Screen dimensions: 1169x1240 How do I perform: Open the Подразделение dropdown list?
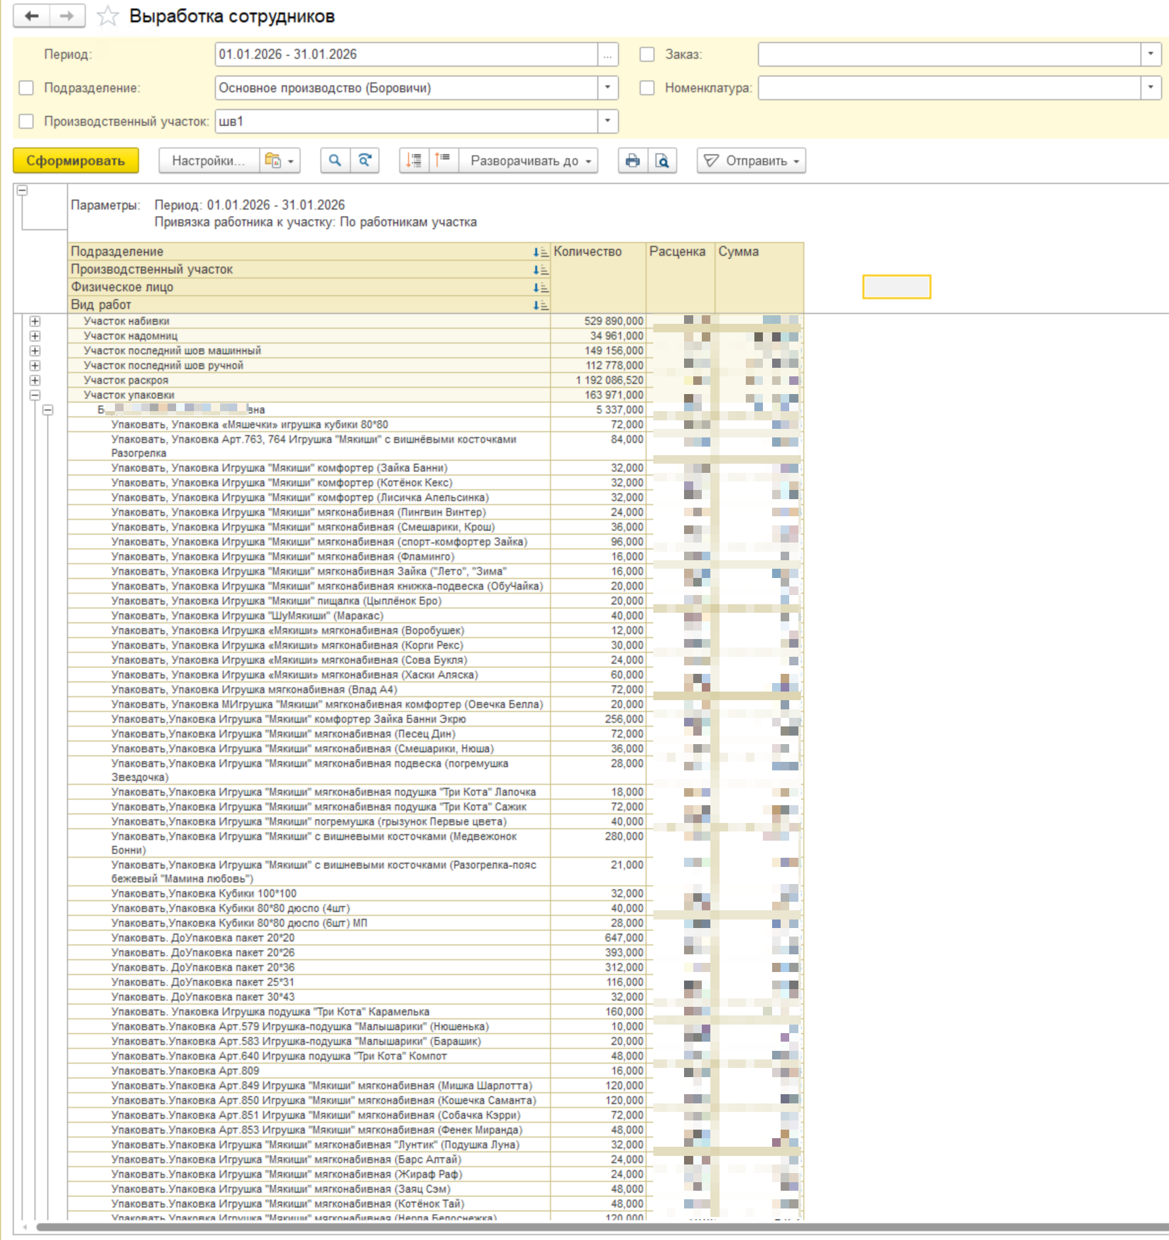(608, 88)
